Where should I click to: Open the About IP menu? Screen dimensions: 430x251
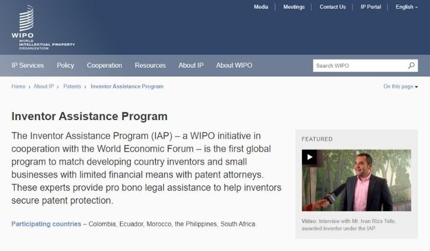pyautogui.click(x=191, y=65)
